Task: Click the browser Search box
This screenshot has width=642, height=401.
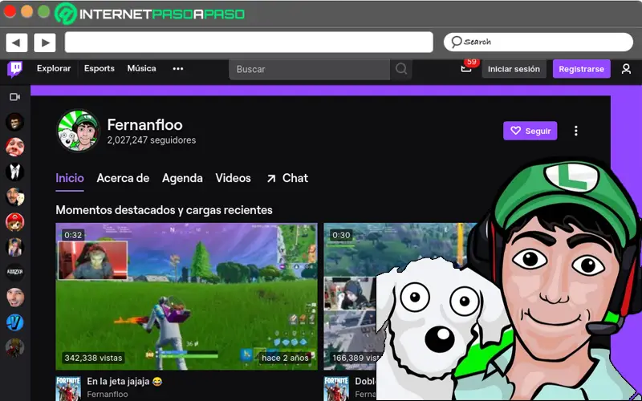Action: click(538, 42)
